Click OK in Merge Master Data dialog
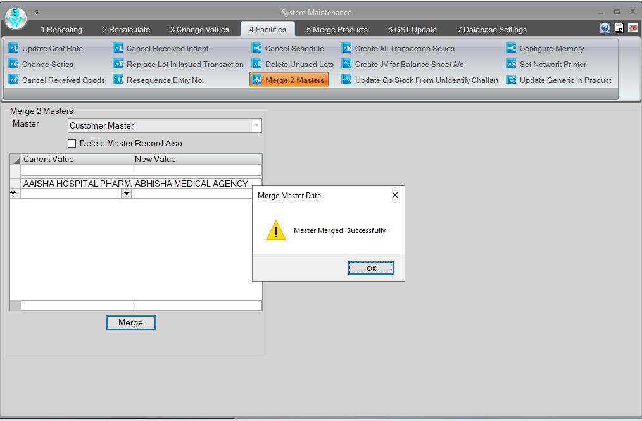Image resolution: width=642 pixels, height=421 pixels. point(372,268)
